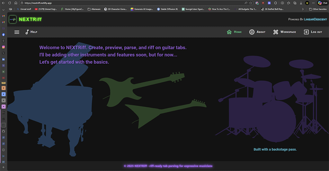Click the browser address bar
The width and height of the screenshot is (329, 171).
point(129,3)
